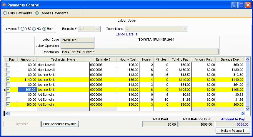The height and width of the screenshot is (137, 253).
Task: Click the Labor Code field PAINT002
Action: (77, 40)
